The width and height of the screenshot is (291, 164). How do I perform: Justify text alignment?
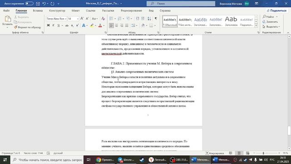click(x=127, y=26)
